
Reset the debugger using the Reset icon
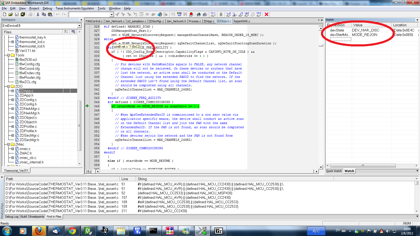pos(213,14)
